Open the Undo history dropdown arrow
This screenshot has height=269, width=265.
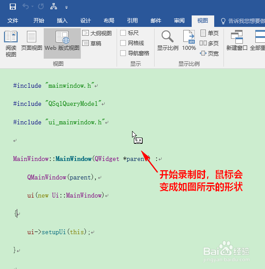(33, 7)
